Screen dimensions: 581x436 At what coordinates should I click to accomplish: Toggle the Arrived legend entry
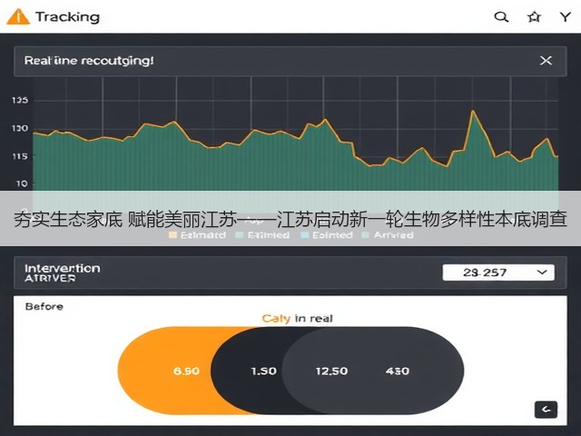coord(388,235)
